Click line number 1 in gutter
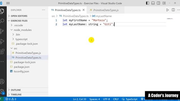Image resolution: width=180 pixels, height=101 pixels. [x=56, y=20]
